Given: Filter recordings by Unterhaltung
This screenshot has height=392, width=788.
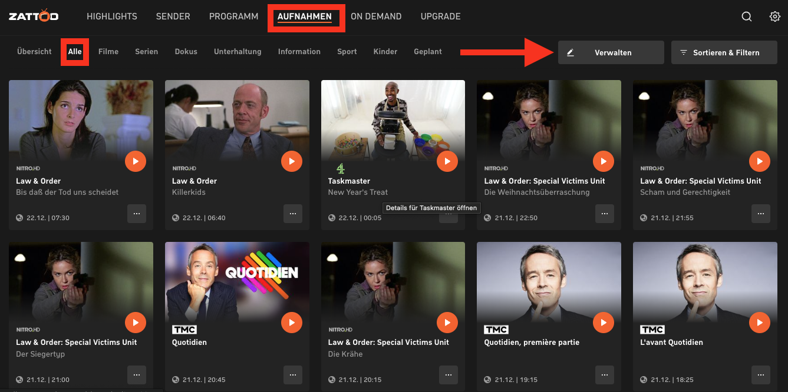Looking at the screenshot, I should pos(238,52).
